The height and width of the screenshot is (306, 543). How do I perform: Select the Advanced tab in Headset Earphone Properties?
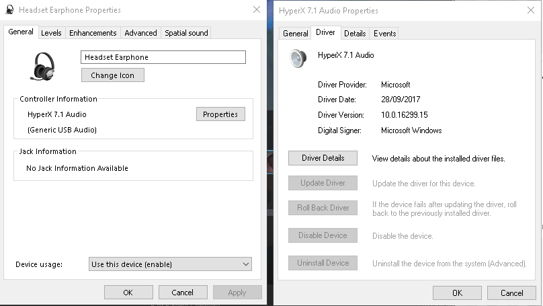[140, 33]
